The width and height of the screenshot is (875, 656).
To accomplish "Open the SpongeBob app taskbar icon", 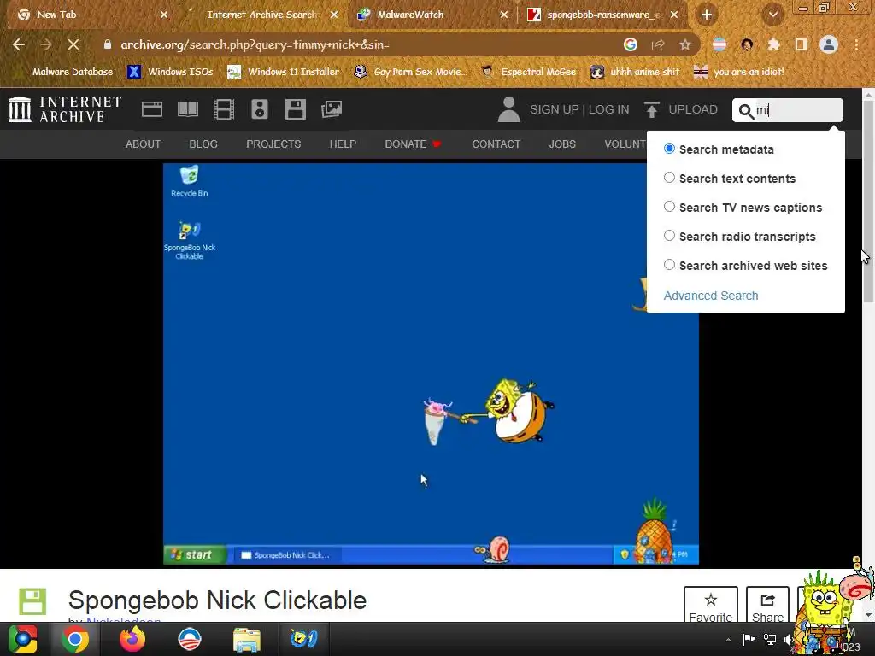I will [303, 639].
